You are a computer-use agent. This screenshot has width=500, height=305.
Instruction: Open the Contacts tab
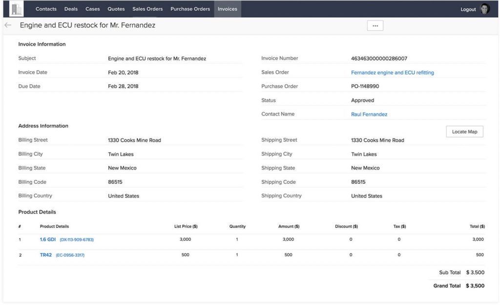tap(46, 9)
